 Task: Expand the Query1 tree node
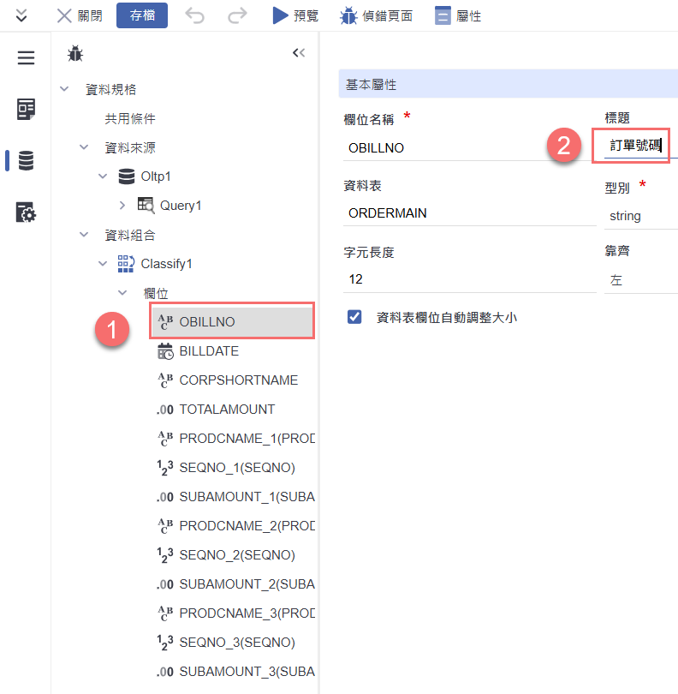pos(122,206)
